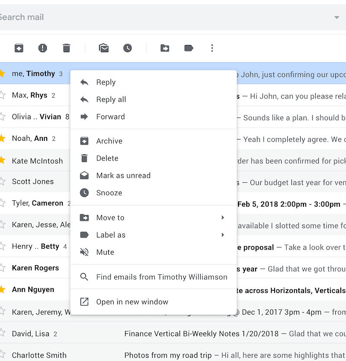Click the Mark as unread envelope toolbar icon

click(x=104, y=48)
